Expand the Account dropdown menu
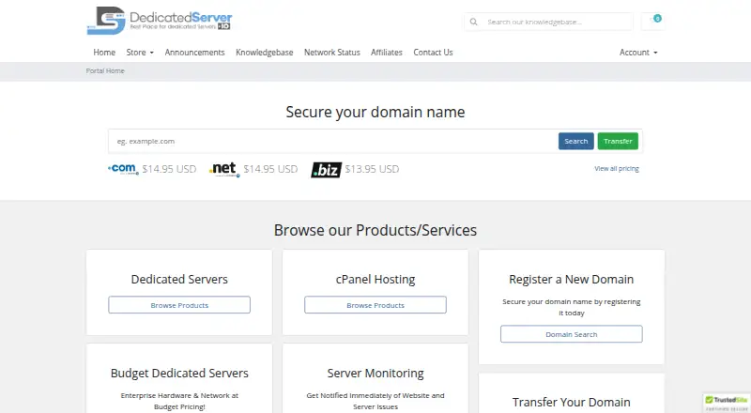 tap(638, 53)
